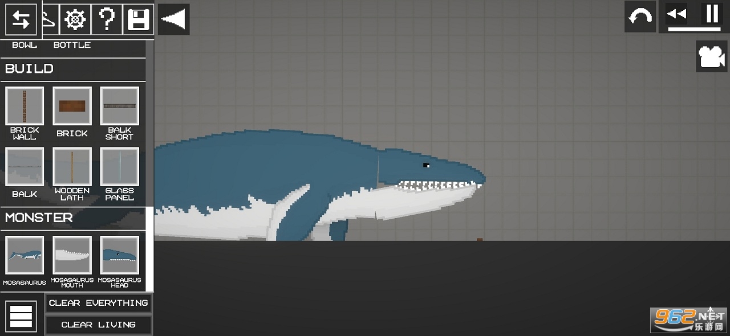Viewport: 730px width, 336px height.
Task: Pause the simulation
Action: point(712,14)
